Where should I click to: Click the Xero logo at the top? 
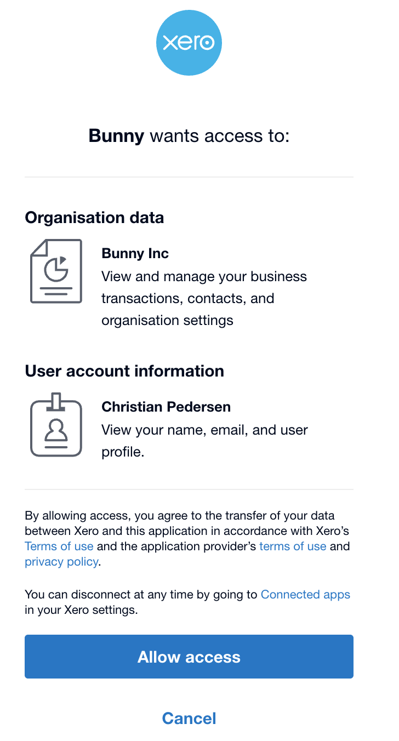(189, 43)
